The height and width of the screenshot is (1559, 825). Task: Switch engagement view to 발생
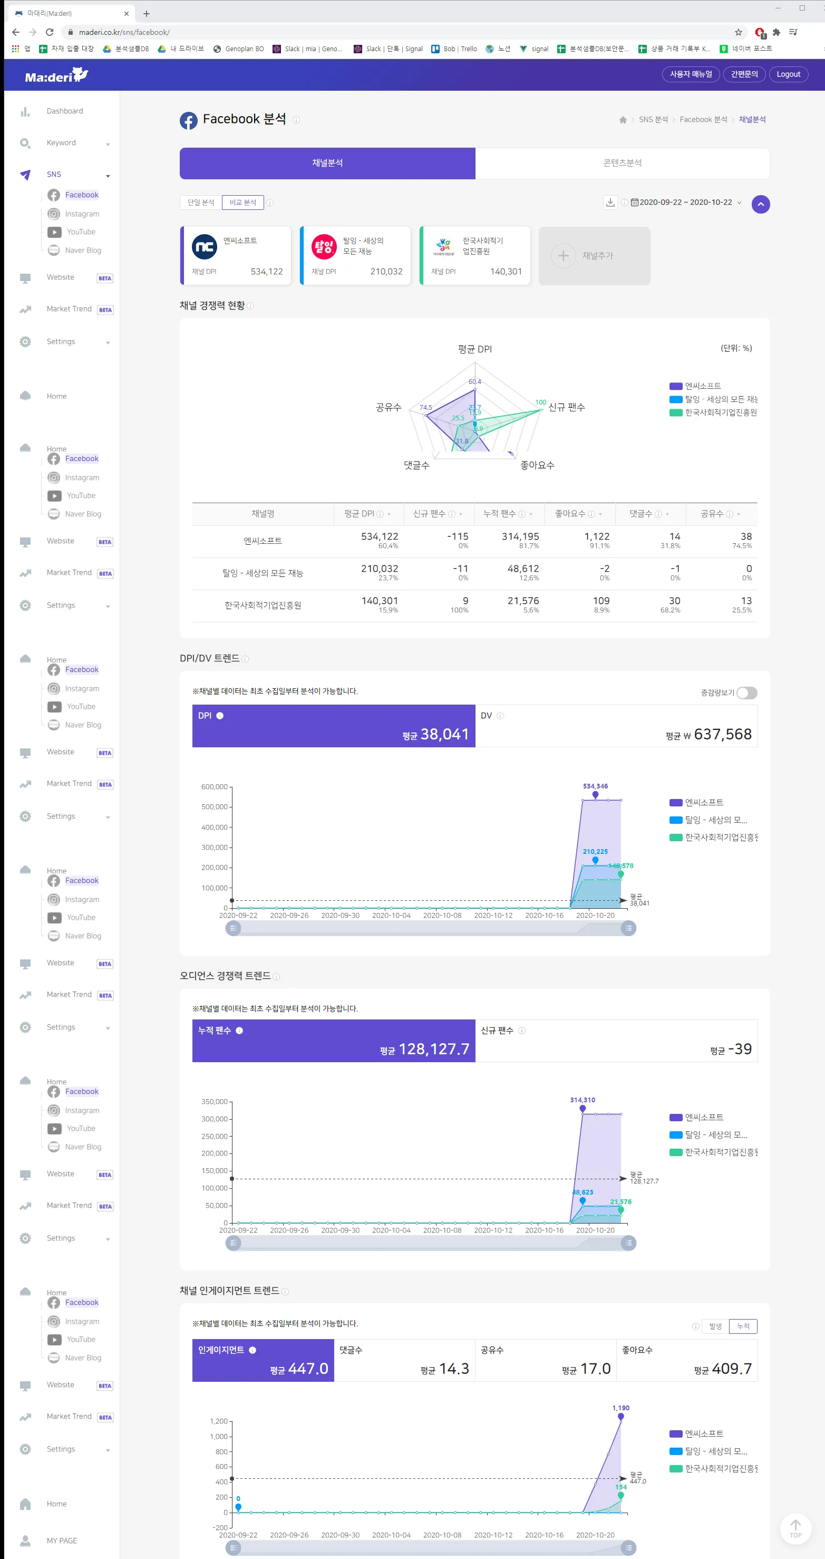coord(715,1326)
